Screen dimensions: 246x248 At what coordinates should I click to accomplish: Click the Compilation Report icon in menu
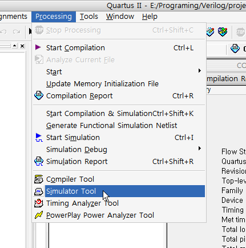tap(39, 95)
